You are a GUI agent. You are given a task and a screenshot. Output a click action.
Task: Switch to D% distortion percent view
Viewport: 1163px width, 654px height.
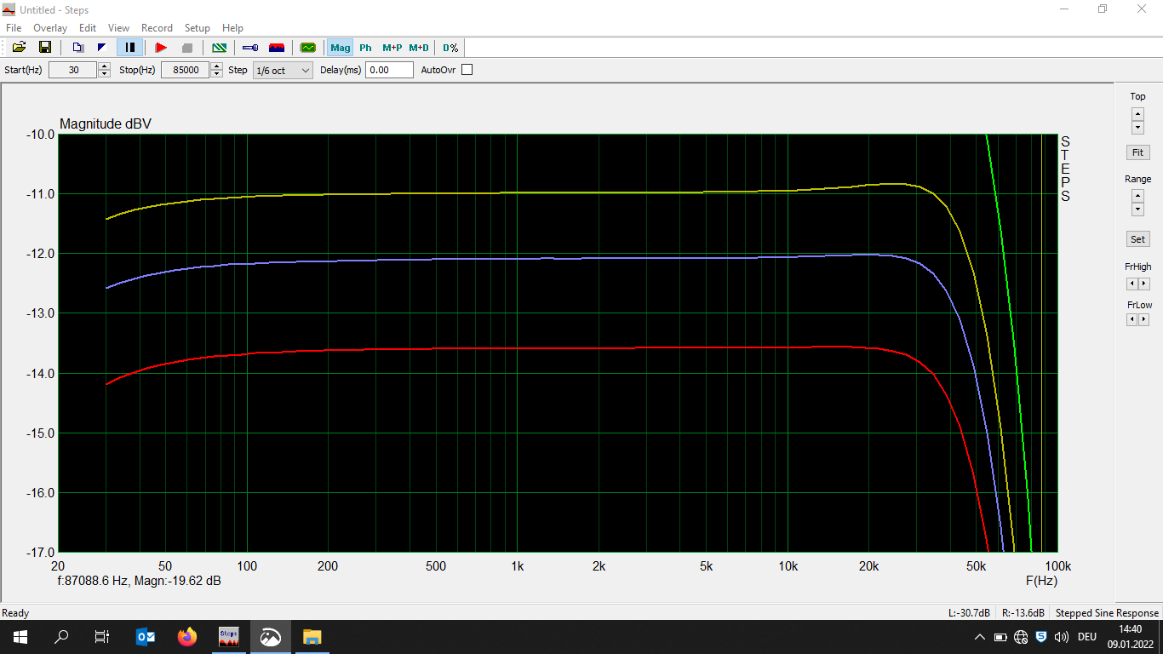tap(450, 48)
